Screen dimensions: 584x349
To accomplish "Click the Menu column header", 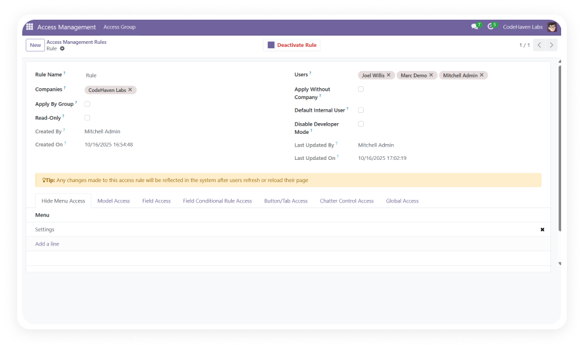I will tap(42, 215).
